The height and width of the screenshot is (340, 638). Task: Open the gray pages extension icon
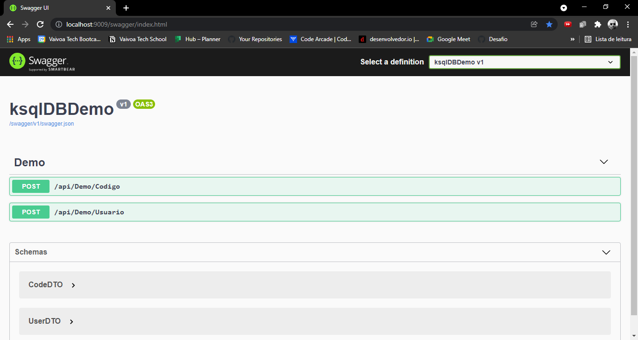[x=583, y=24]
